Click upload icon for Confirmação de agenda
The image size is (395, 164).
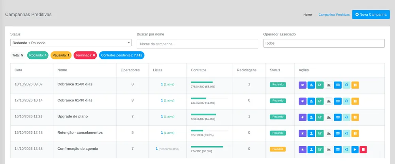click(311, 150)
